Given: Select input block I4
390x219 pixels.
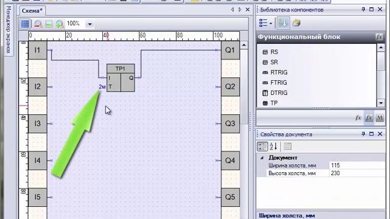Looking at the screenshot, I should (x=38, y=161).
